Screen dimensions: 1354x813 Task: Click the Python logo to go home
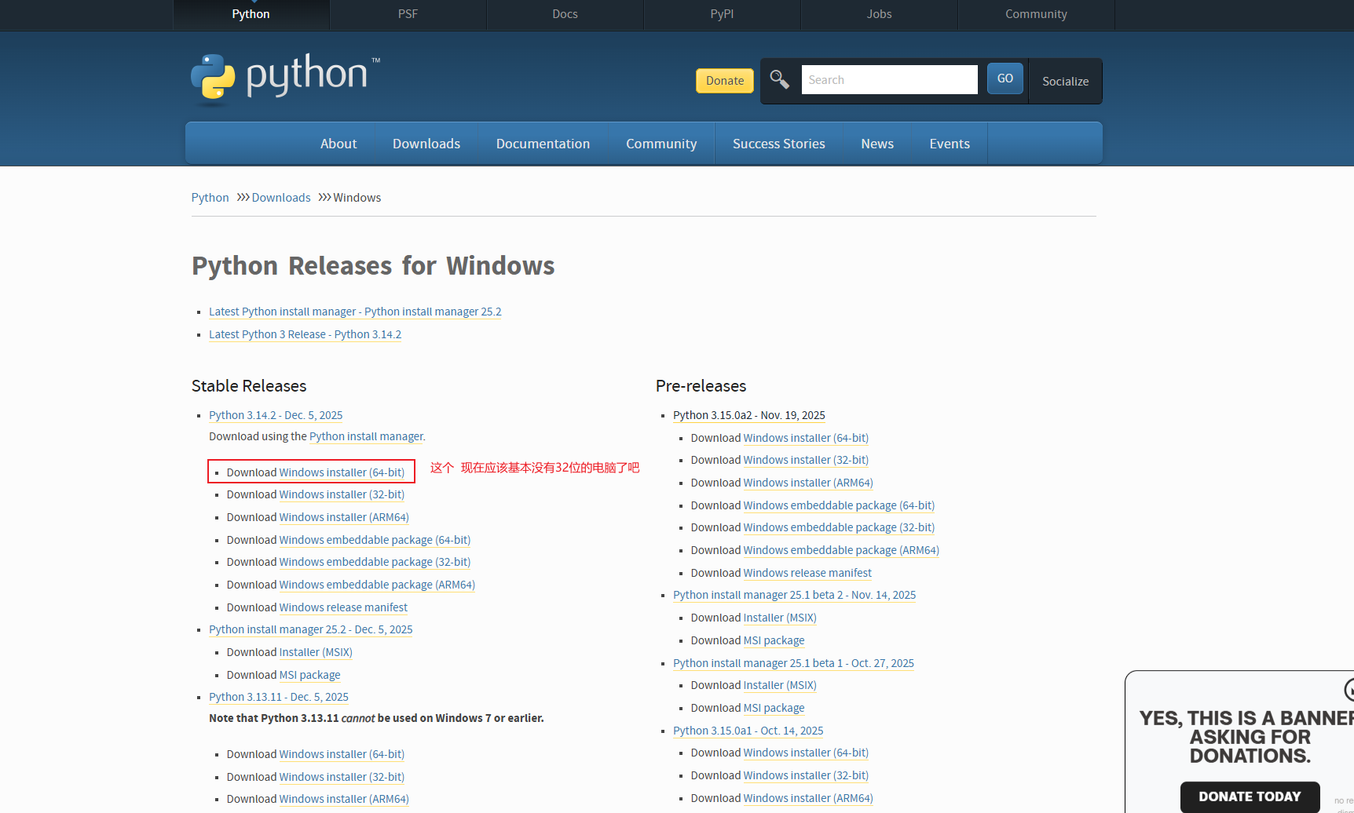(285, 77)
